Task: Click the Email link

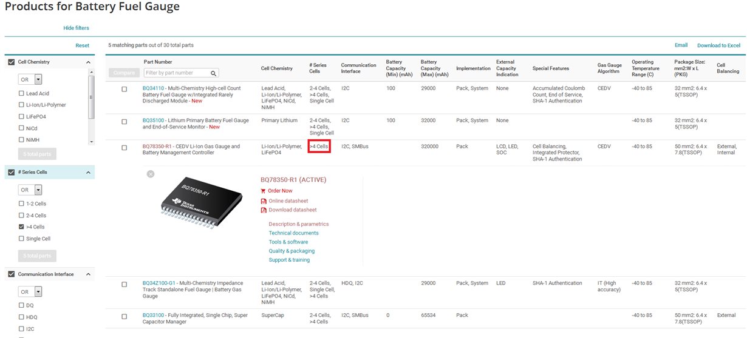Action: coord(681,45)
